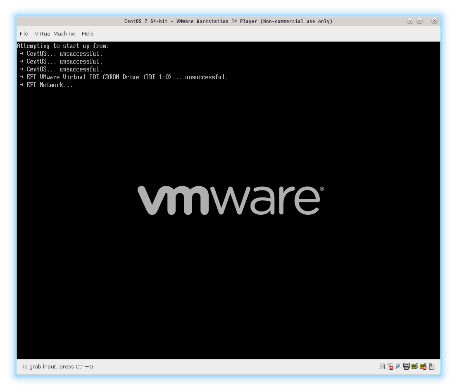Open the File menu
This screenshot has width=457, height=392.
pos(24,33)
